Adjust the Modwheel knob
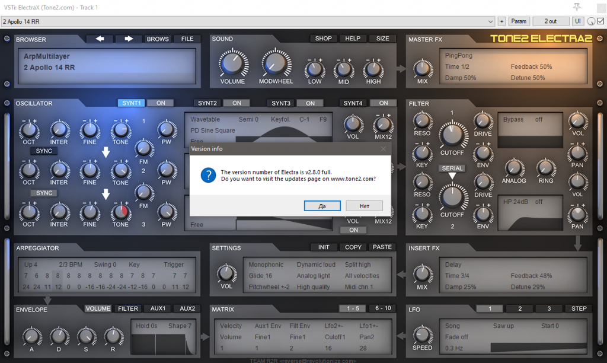The height and width of the screenshot is (363, 607). point(276,63)
